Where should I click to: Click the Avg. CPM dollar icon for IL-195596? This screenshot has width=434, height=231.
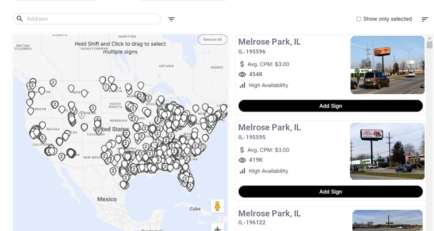coord(242,64)
